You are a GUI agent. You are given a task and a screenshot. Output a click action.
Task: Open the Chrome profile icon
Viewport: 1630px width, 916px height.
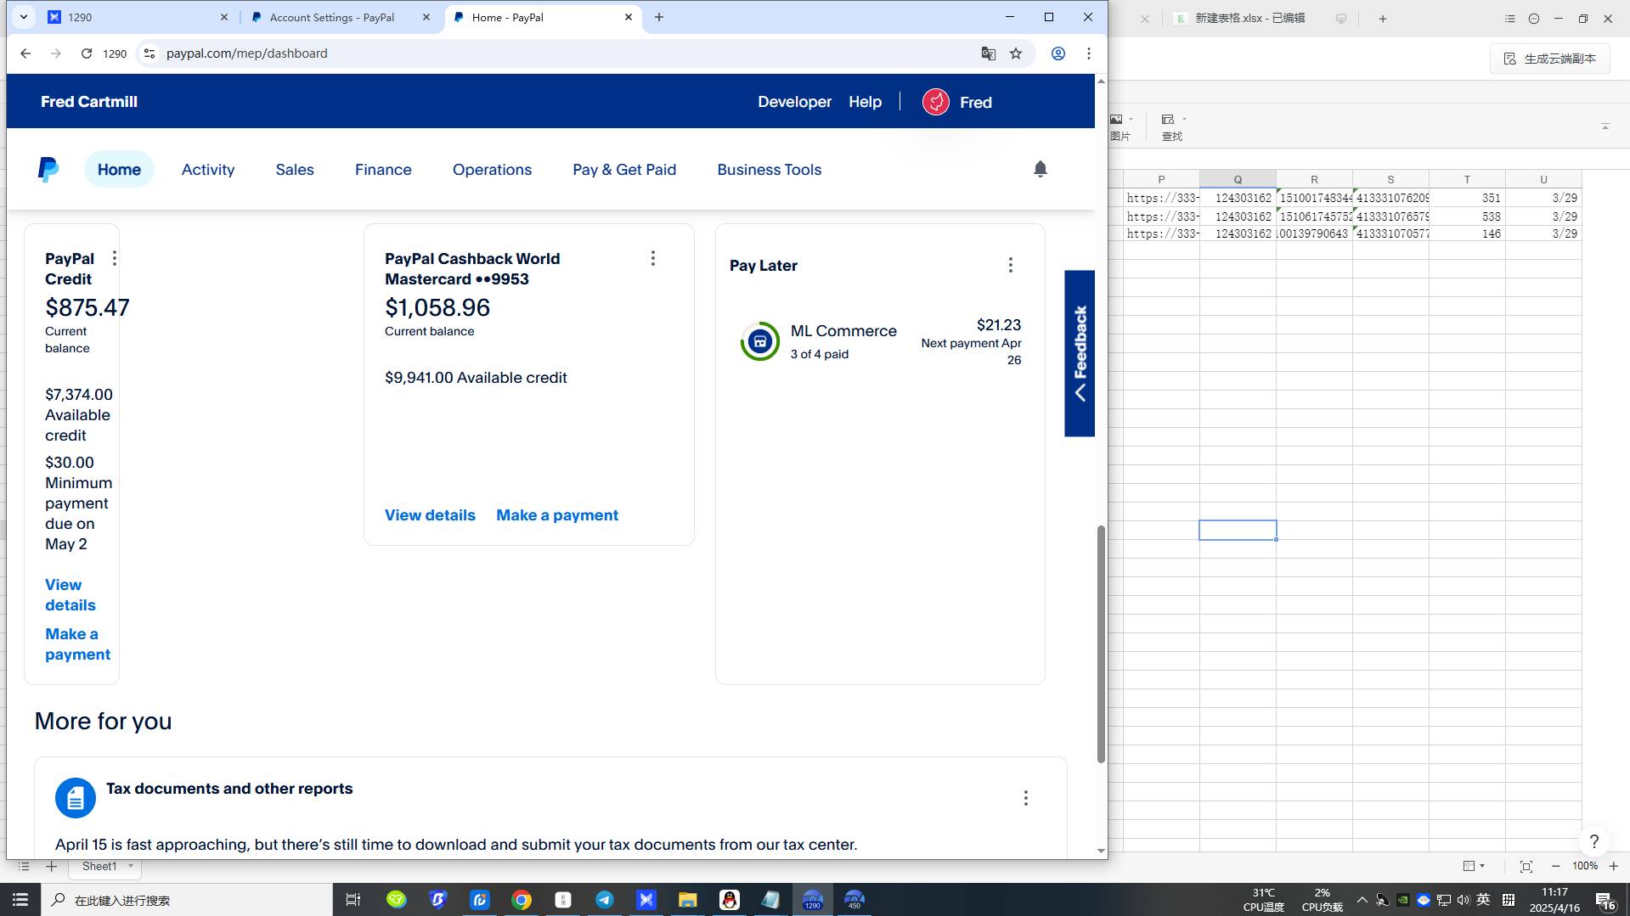(1058, 53)
